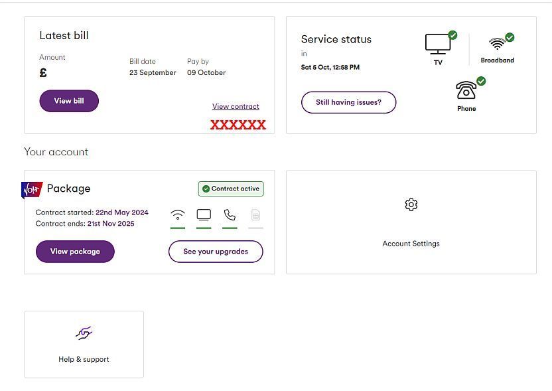Open the View contract link

pos(236,106)
